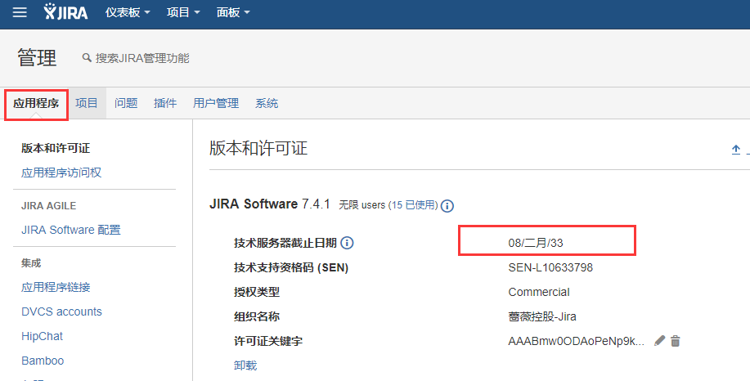Click 无限 users (15 已使用) text
The height and width of the screenshot is (381, 750).
click(388, 205)
